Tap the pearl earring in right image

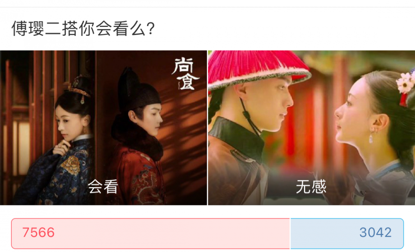point(371,138)
